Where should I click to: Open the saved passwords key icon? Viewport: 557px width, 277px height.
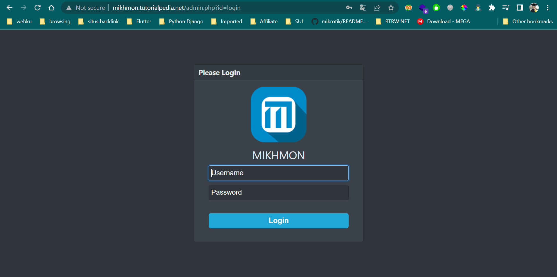click(x=349, y=8)
